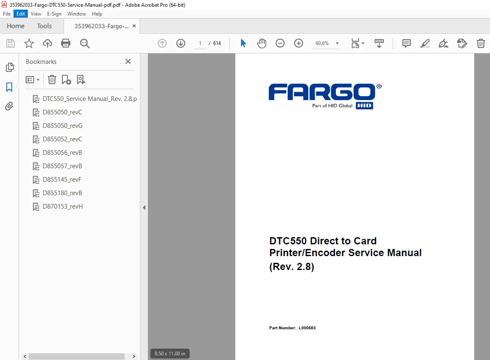Find current bookmark icon
490x360 pixels.
click(x=81, y=80)
